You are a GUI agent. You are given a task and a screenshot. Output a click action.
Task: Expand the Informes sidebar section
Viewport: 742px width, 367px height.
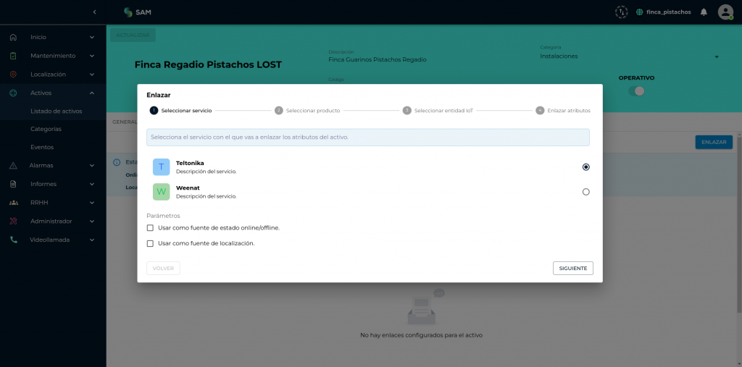click(x=52, y=184)
